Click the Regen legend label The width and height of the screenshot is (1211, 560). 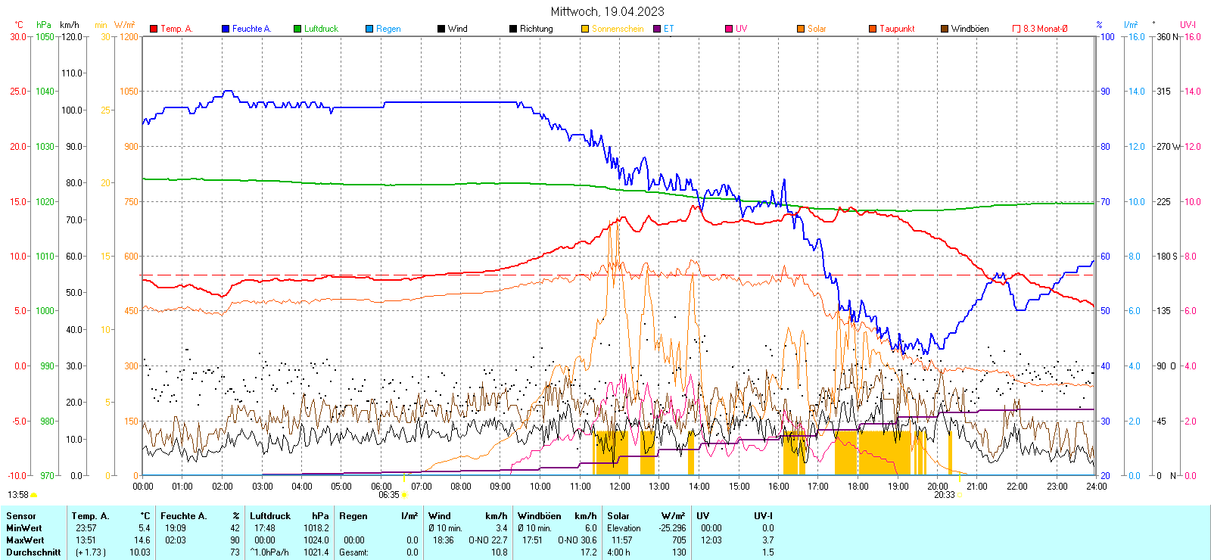tap(388, 29)
